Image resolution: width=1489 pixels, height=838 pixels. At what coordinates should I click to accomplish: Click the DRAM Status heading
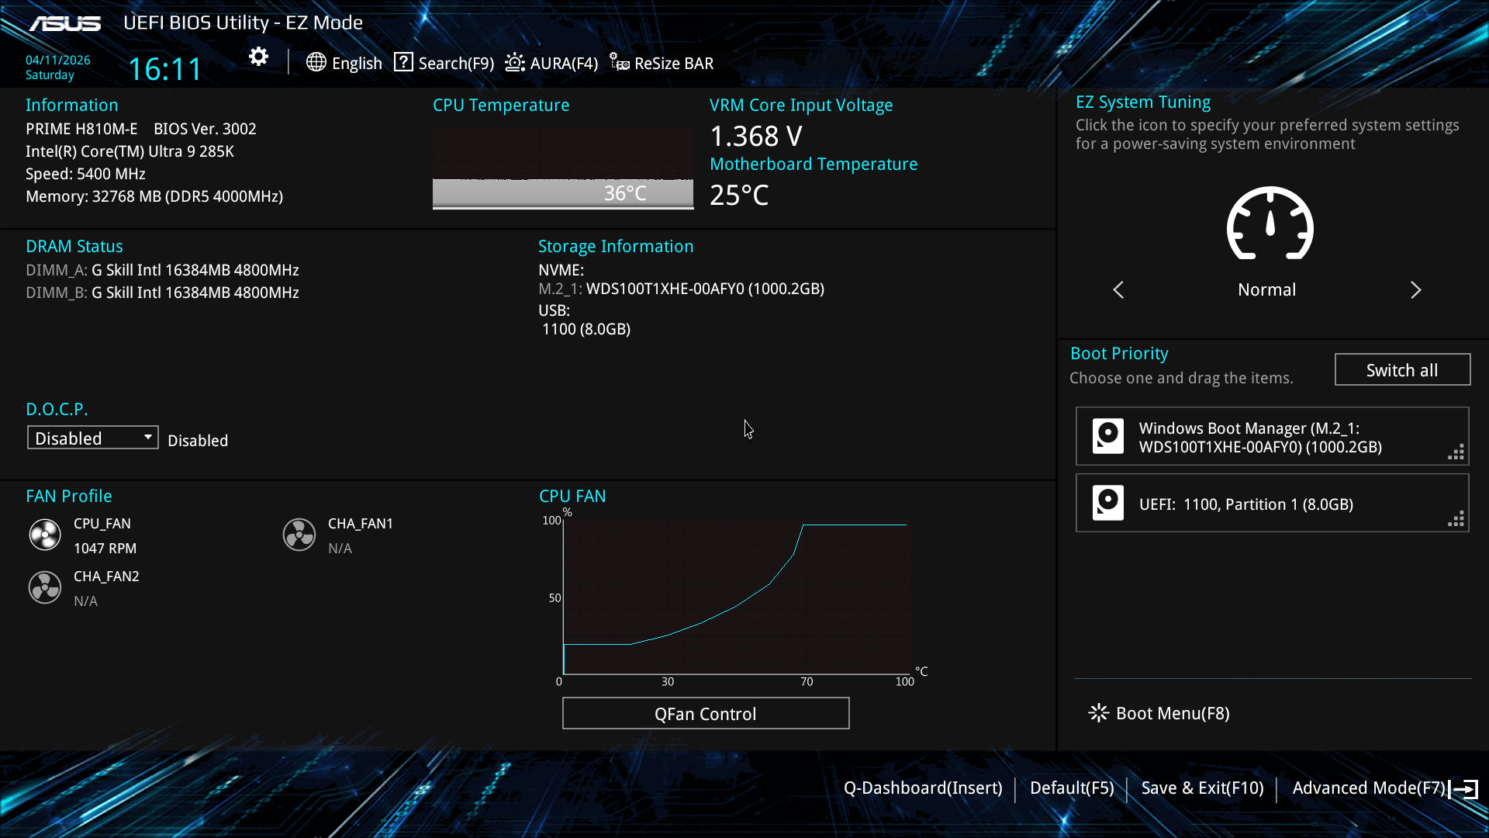(74, 246)
